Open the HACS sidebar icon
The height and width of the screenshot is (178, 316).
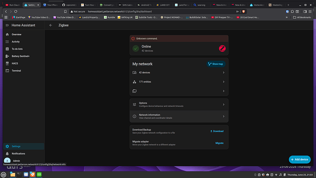pos(7,63)
